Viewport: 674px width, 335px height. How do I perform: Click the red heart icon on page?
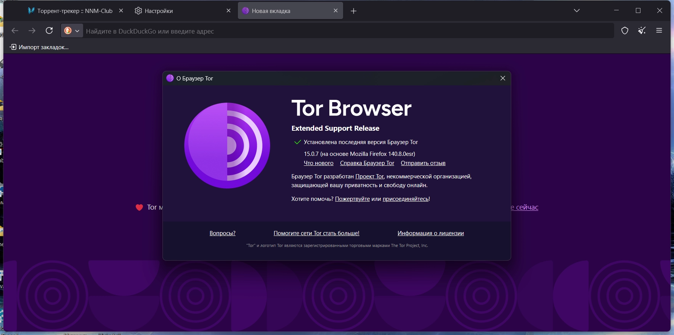click(139, 207)
